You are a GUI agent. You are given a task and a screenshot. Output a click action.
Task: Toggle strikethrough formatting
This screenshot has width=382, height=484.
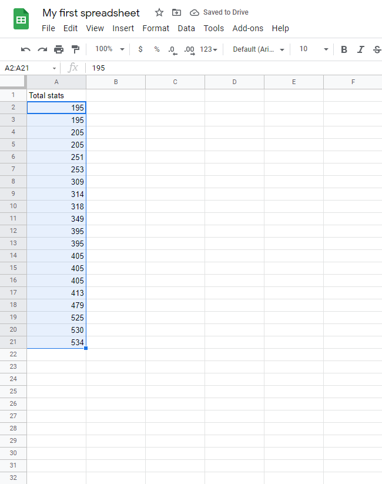pyautogui.click(x=377, y=49)
